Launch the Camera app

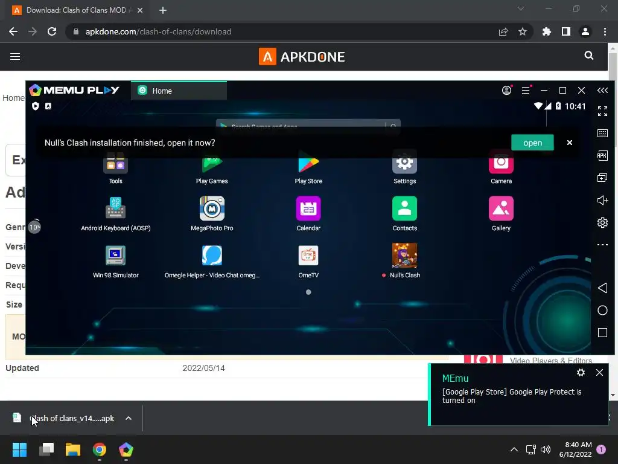point(501,163)
